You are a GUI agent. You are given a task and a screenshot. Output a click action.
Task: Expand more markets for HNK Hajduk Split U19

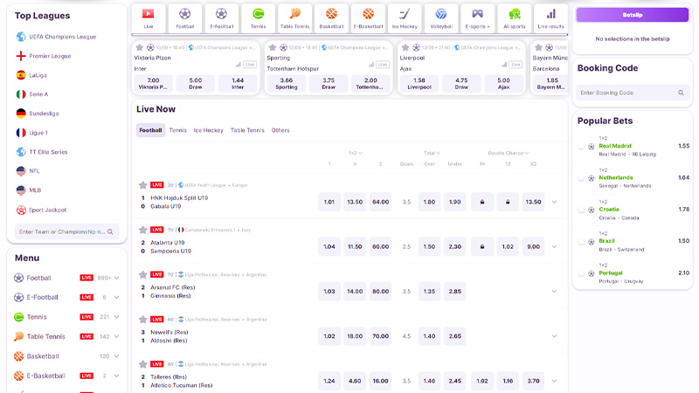coord(554,202)
